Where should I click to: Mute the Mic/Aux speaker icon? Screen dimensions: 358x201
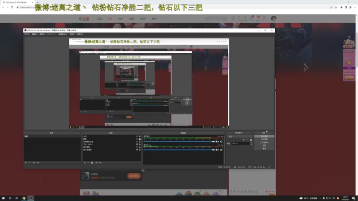click(x=217, y=150)
